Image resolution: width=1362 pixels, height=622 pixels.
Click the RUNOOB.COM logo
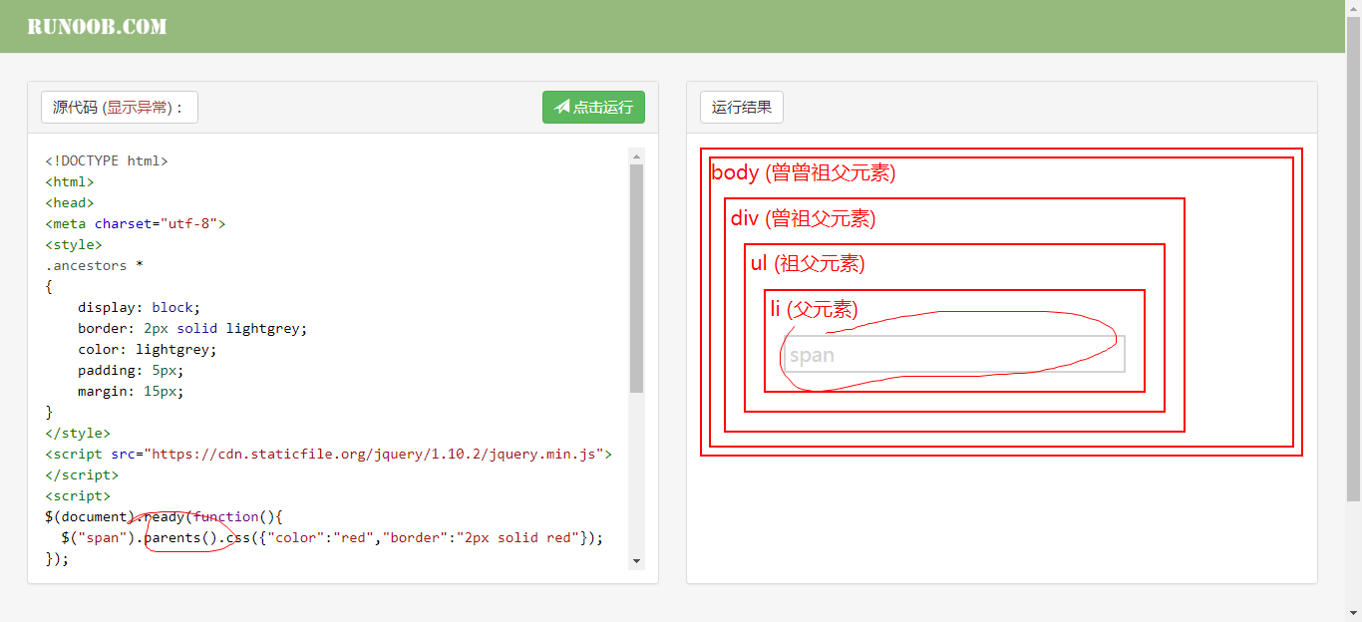97,27
